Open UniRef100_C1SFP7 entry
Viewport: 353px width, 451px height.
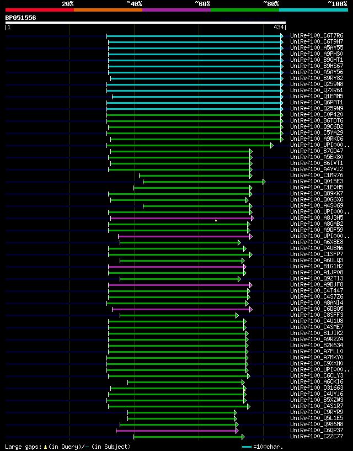pyautogui.click(x=317, y=254)
